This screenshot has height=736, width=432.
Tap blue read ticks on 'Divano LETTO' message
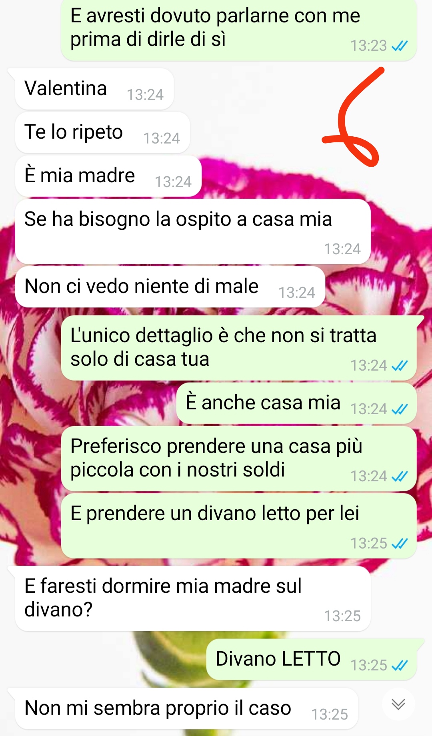pyautogui.click(x=400, y=665)
